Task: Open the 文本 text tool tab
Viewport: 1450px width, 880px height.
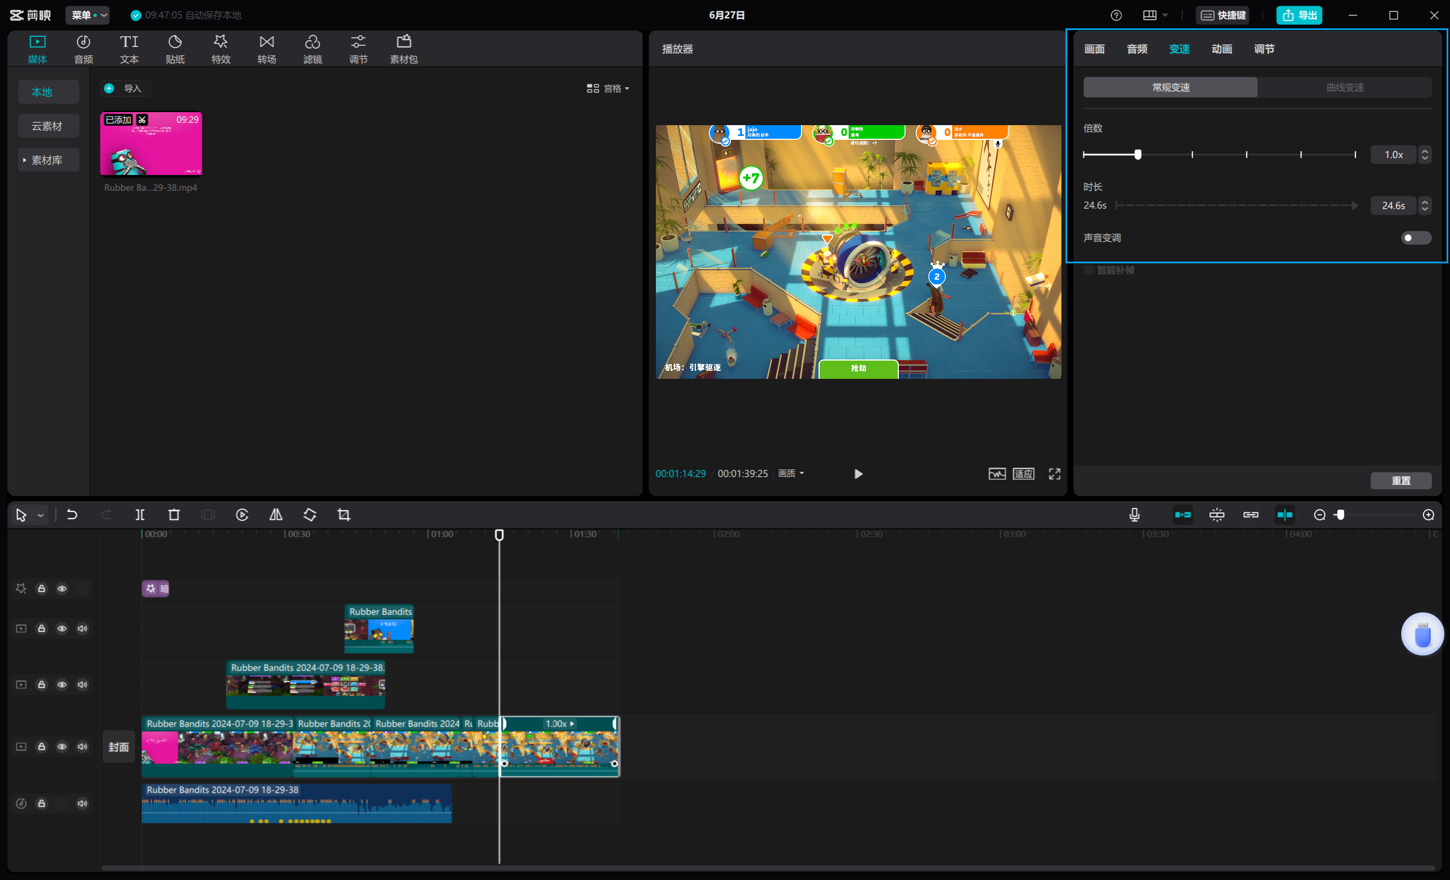Action: tap(129, 49)
